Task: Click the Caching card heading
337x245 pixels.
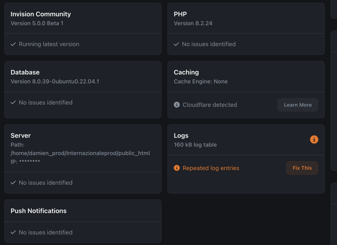Action: point(186,72)
